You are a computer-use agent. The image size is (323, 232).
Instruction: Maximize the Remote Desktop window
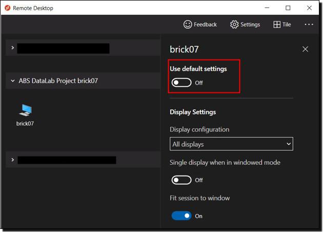[x=288, y=8]
